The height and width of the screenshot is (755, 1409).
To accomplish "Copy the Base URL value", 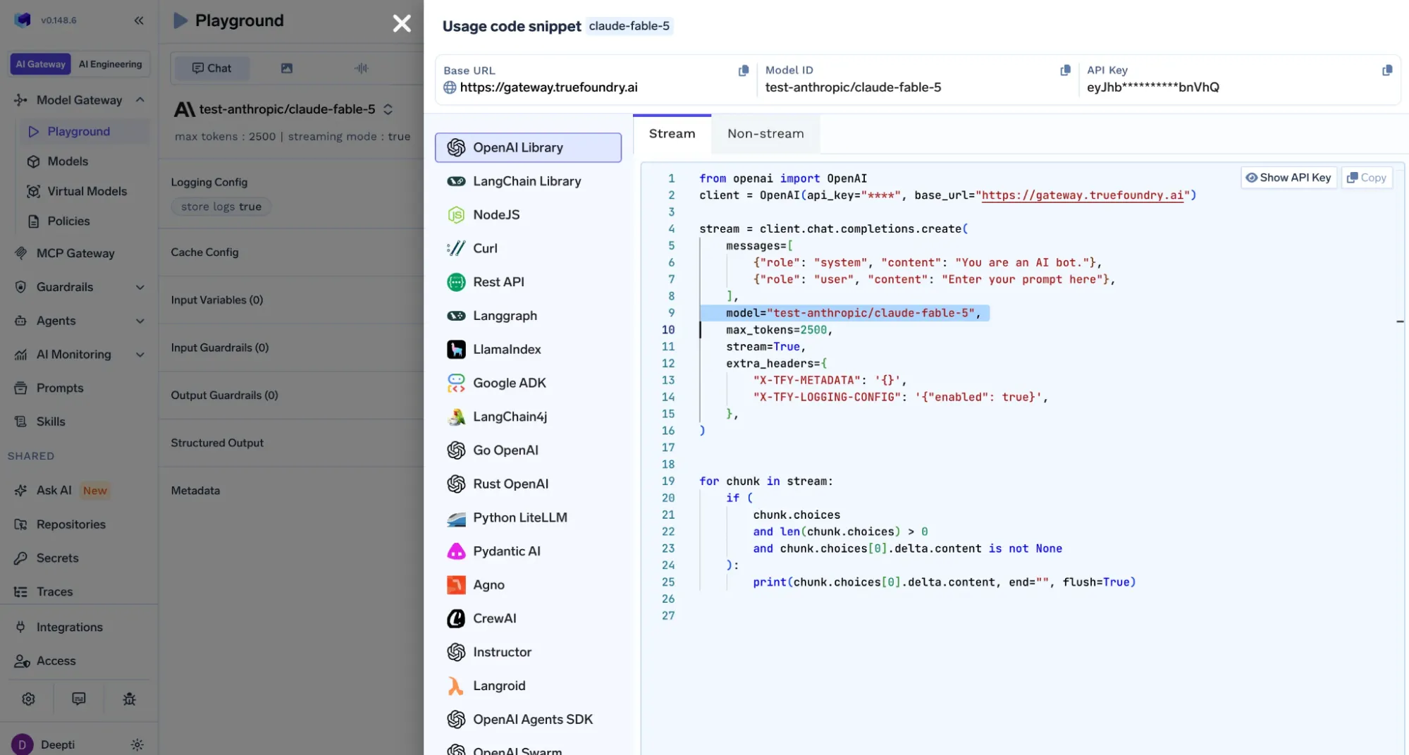I will pos(743,70).
